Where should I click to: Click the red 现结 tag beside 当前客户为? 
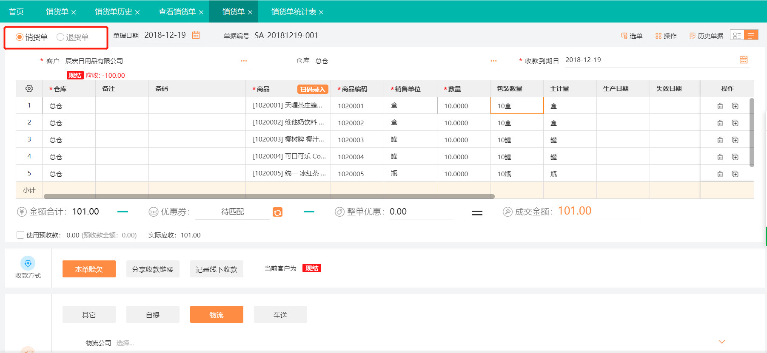pos(312,268)
